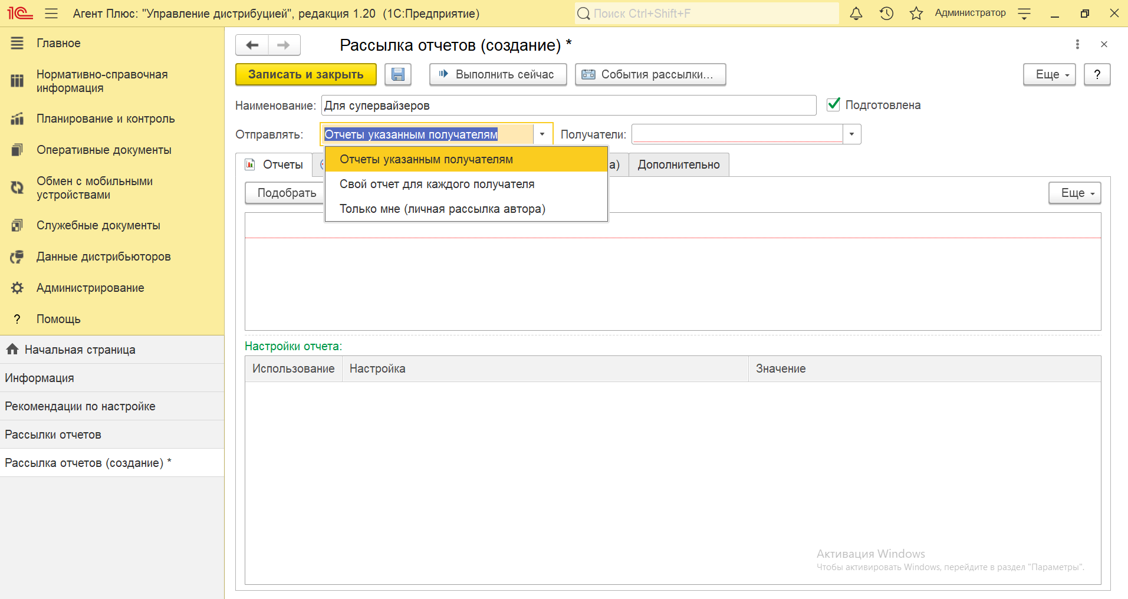Switch to the Отчеты tab
This screenshot has height=599, width=1128.
pos(274,164)
